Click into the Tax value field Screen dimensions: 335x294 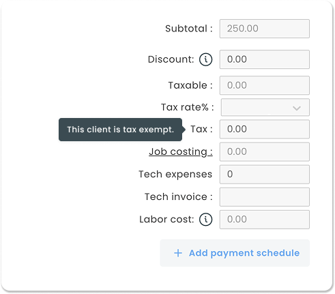(x=265, y=129)
